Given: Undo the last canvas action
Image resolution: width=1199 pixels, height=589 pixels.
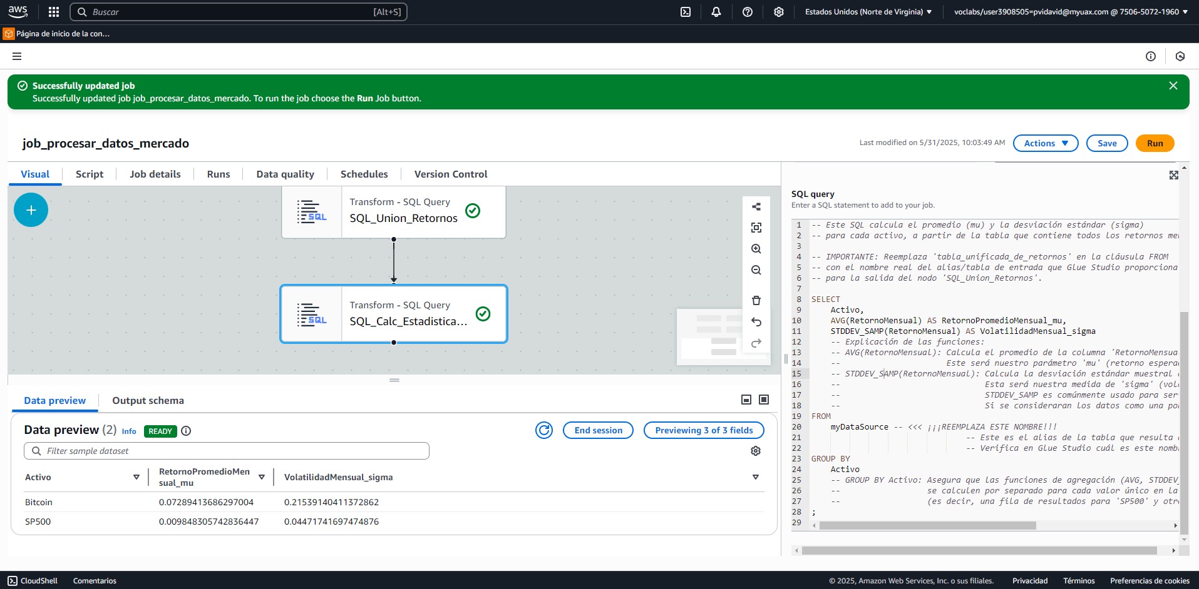Looking at the screenshot, I should tap(756, 322).
